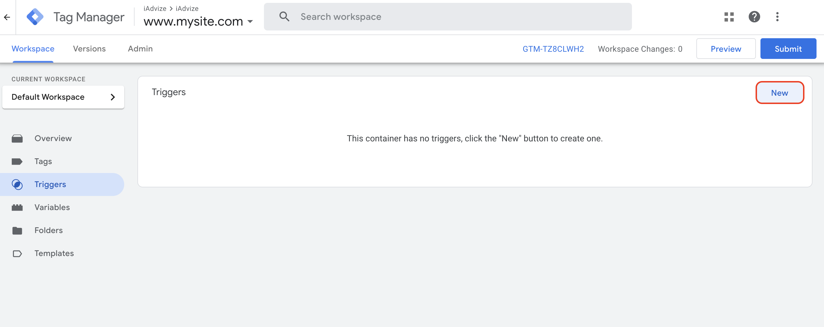Click the Variables brick icon
824x327 pixels.
click(x=17, y=207)
